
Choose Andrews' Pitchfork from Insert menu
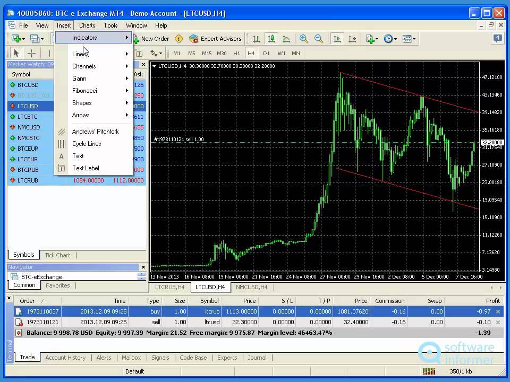[x=93, y=132]
